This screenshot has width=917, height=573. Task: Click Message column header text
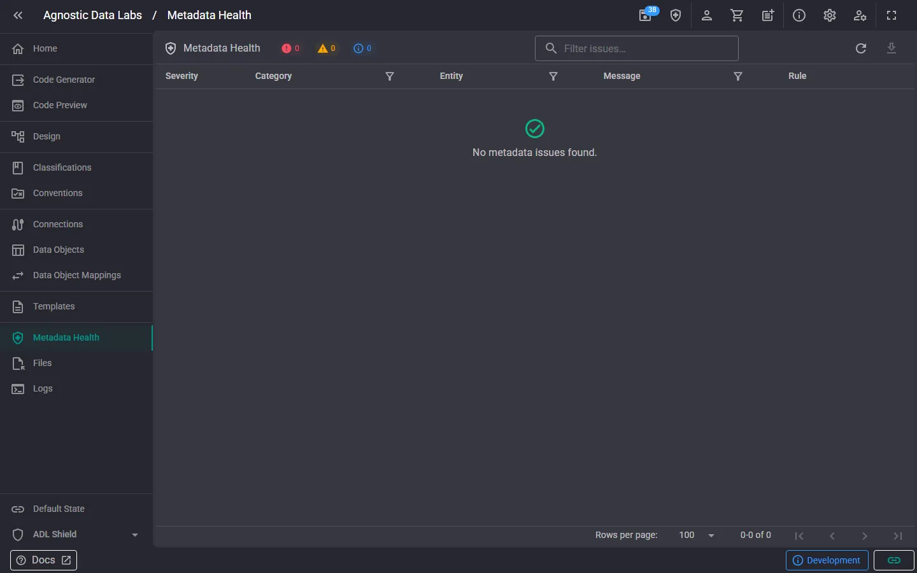[622, 76]
